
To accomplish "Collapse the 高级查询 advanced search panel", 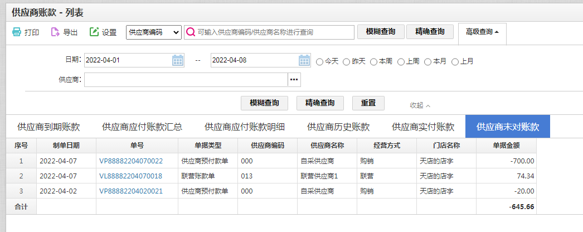I will tap(482, 32).
